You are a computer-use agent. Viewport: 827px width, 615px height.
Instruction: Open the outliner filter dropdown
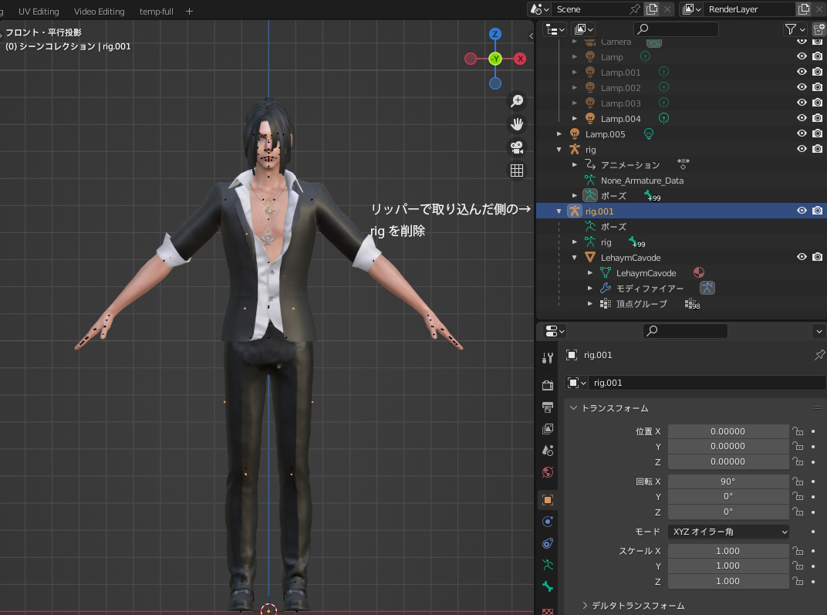click(x=794, y=29)
